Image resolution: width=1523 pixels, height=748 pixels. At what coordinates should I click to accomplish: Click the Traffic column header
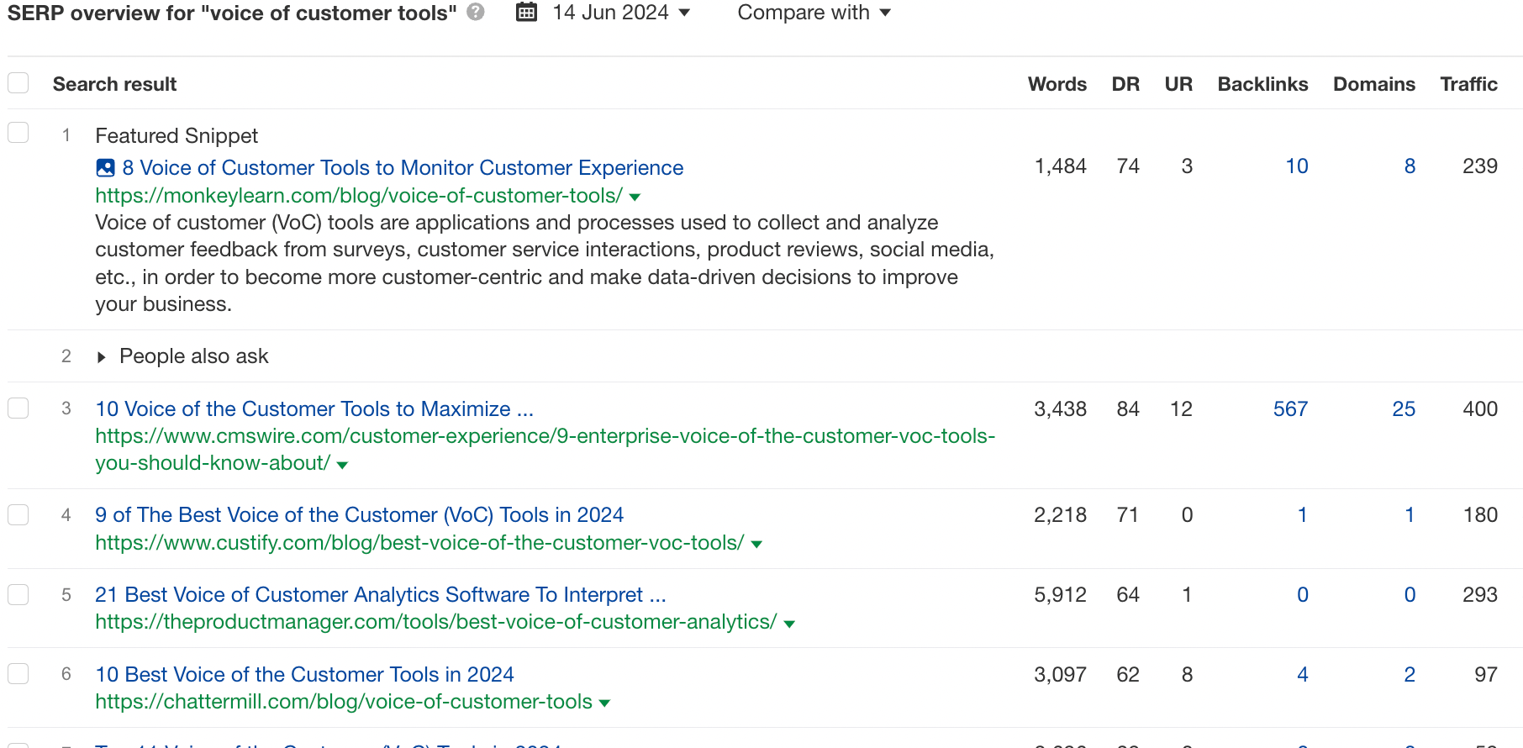pyautogui.click(x=1468, y=84)
